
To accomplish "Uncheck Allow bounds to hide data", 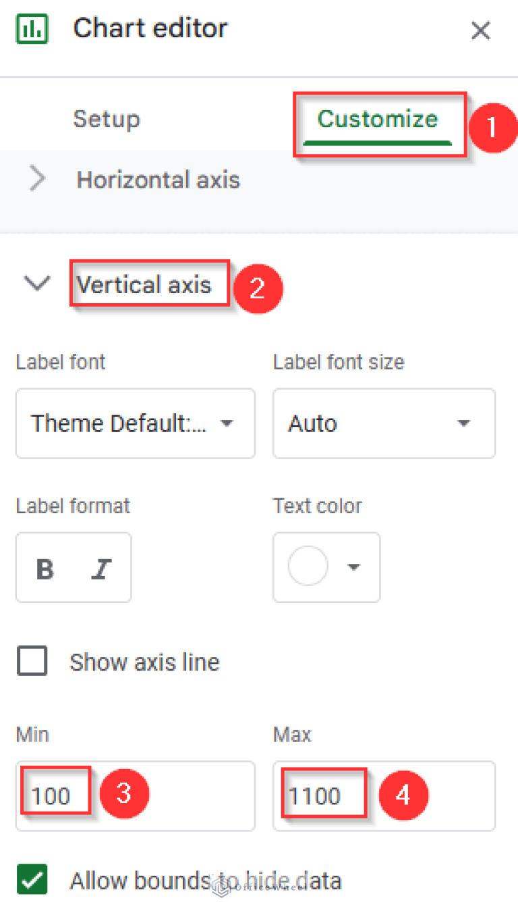I will coord(32,881).
